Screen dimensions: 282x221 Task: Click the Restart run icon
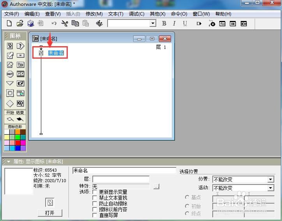tap(199, 24)
